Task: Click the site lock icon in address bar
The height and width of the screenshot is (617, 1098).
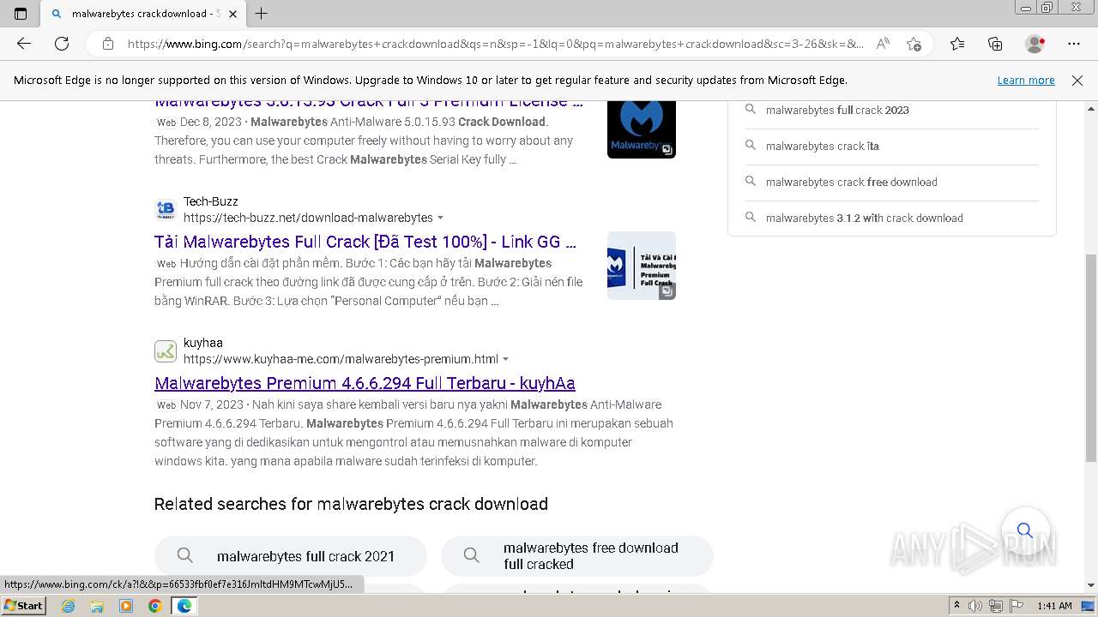Action: [x=108, y=44]
